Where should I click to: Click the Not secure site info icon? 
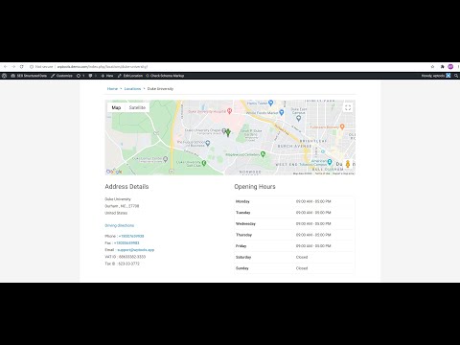click(32, 67)
